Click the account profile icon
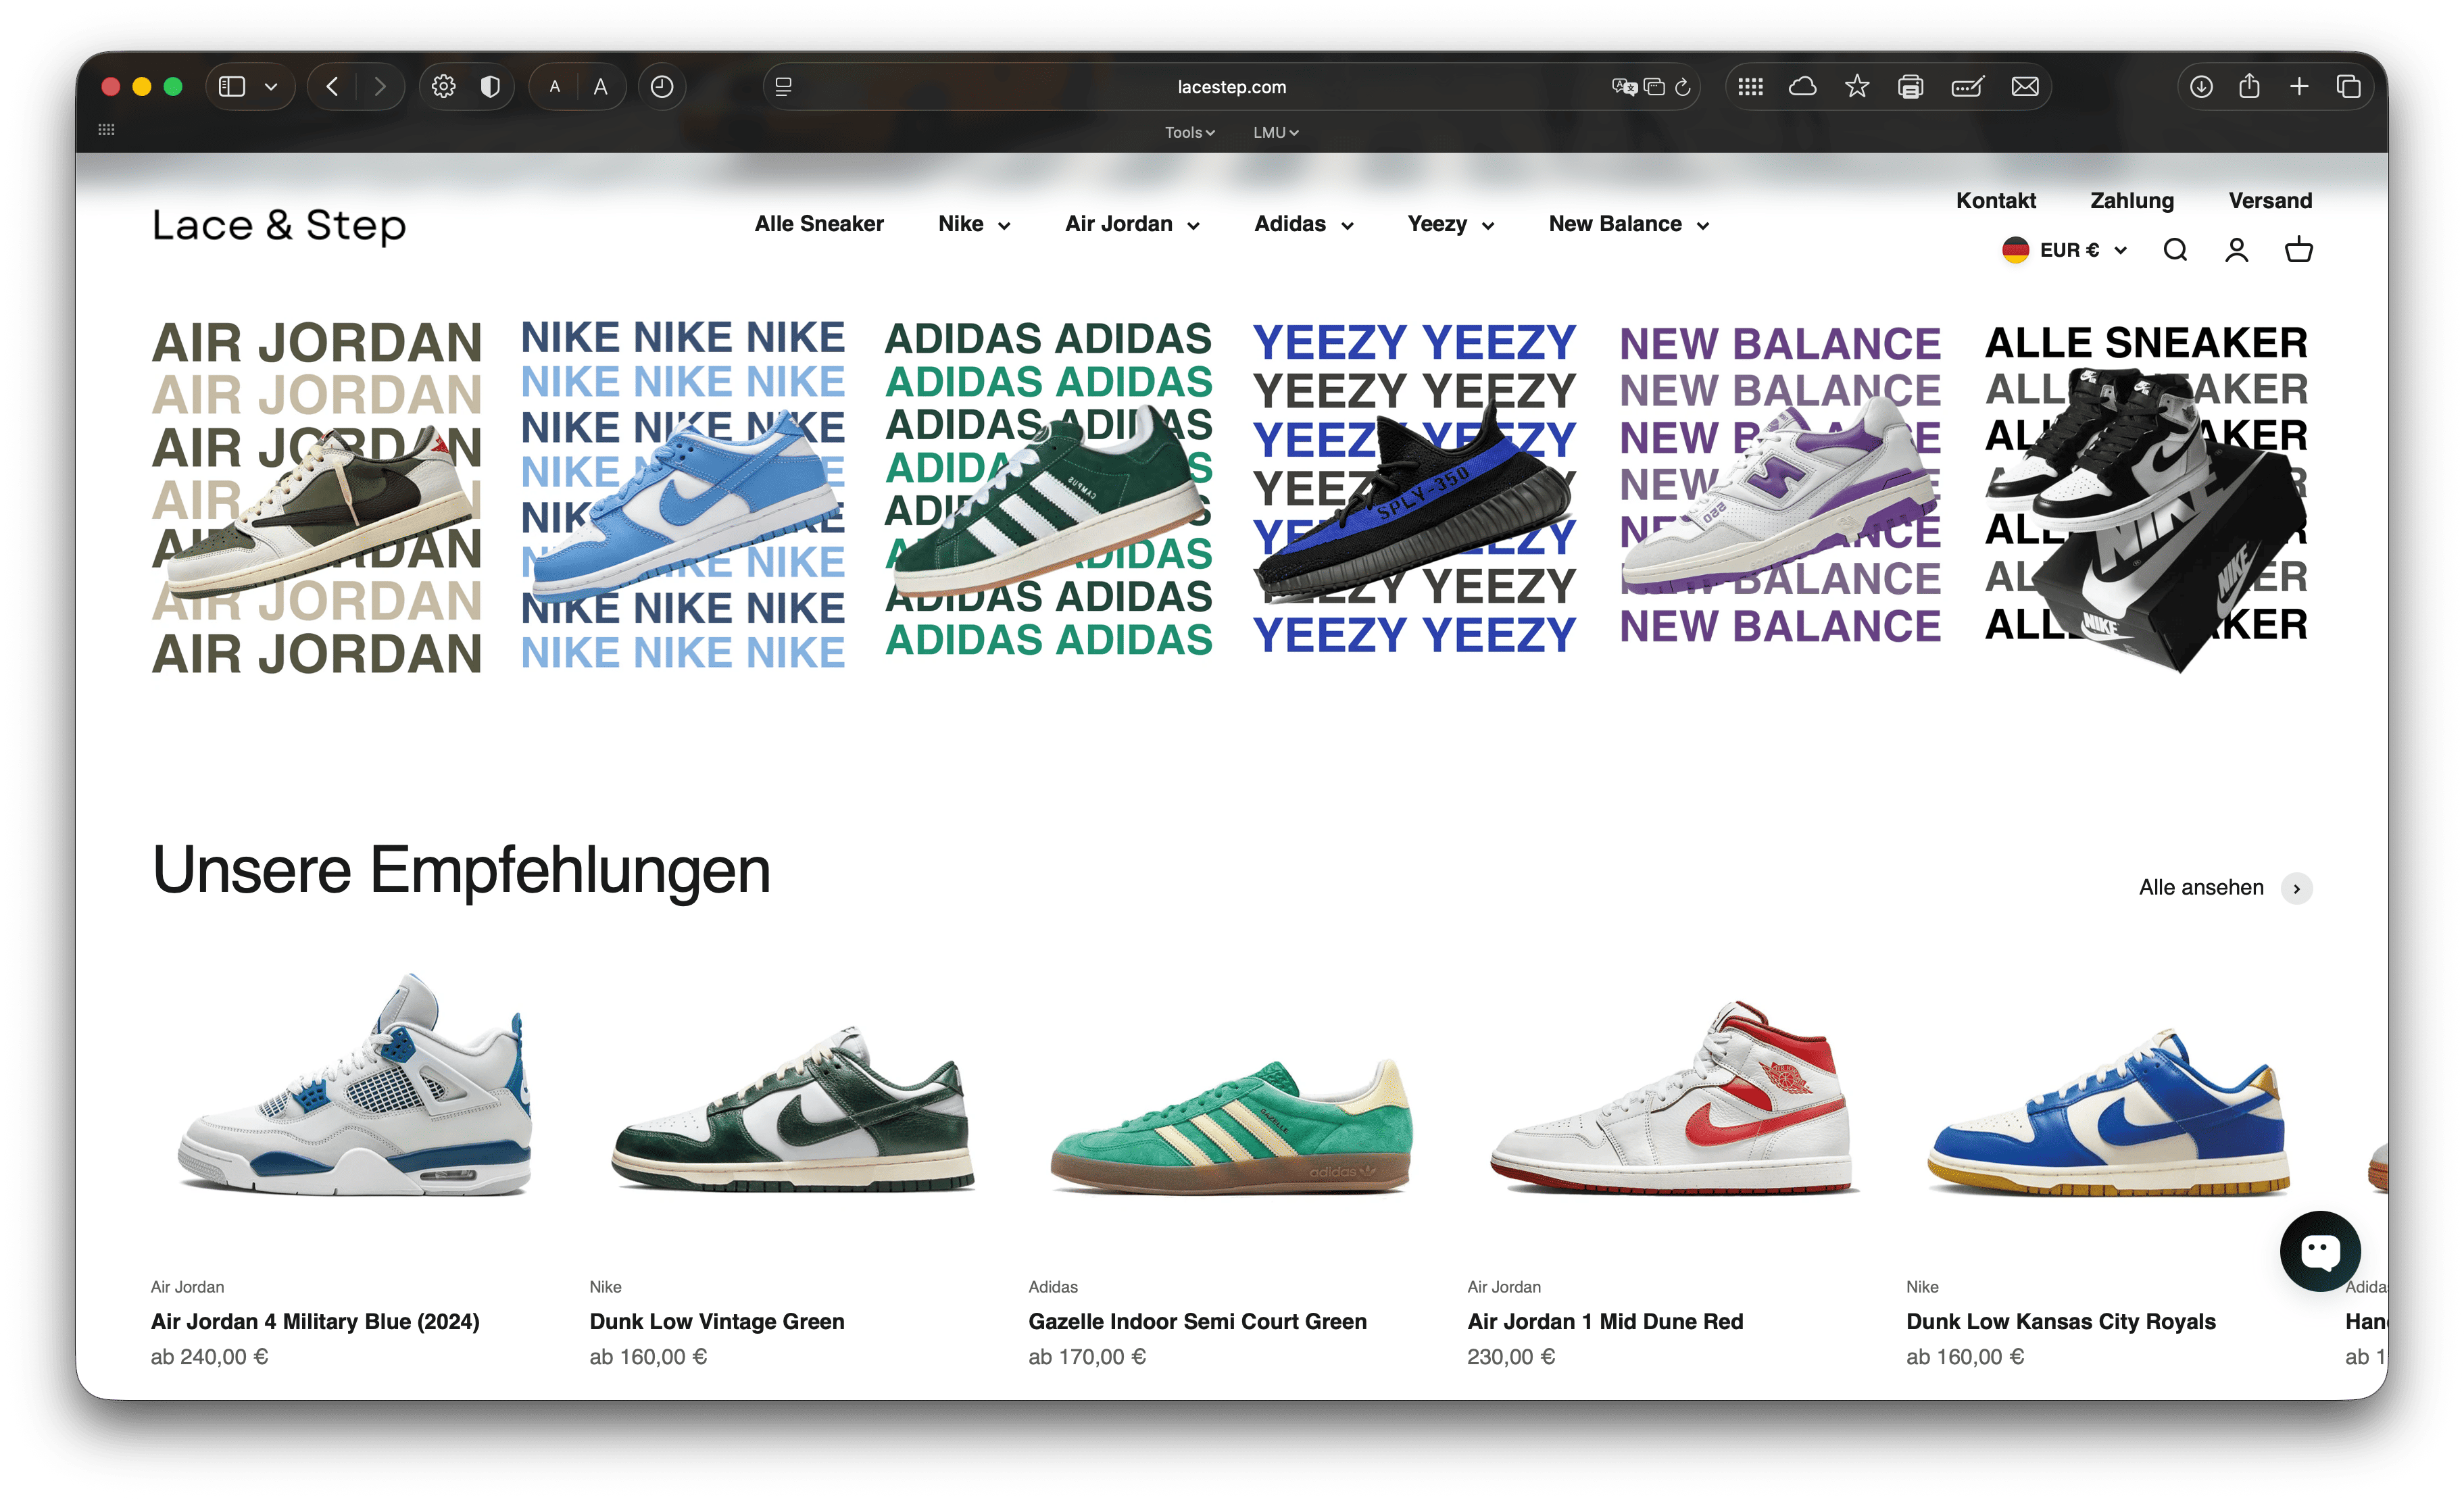This screenshot has width=2464, height=1500. (x=2236, y=250)
